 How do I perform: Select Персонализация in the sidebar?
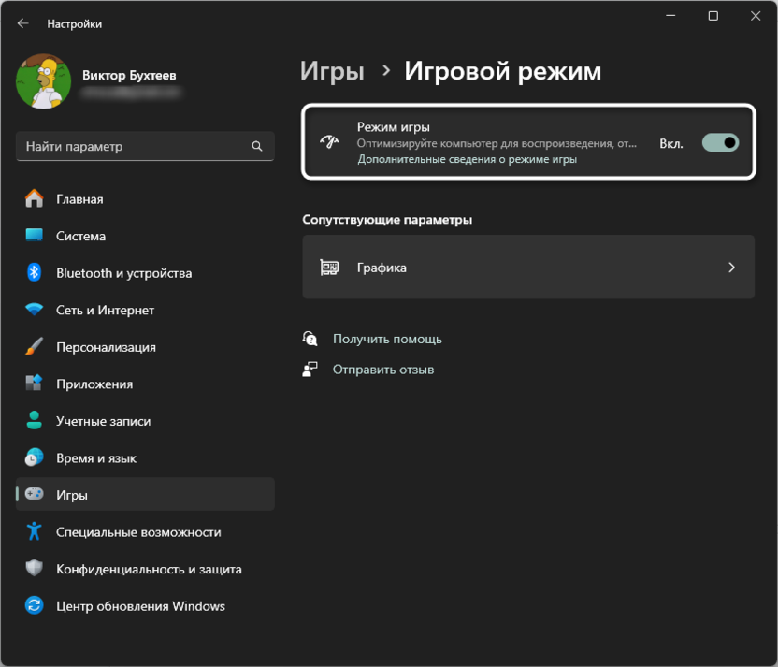click(x=145, y=347)
